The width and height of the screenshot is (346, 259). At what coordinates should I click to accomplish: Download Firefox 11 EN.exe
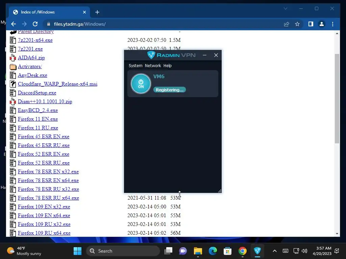38,119
